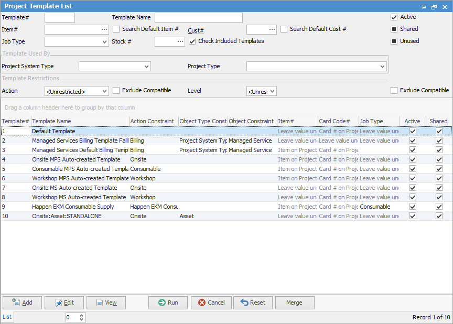Screen dimensions: 453x324
Task: Click the Merge button
Action: coord(295,303)
